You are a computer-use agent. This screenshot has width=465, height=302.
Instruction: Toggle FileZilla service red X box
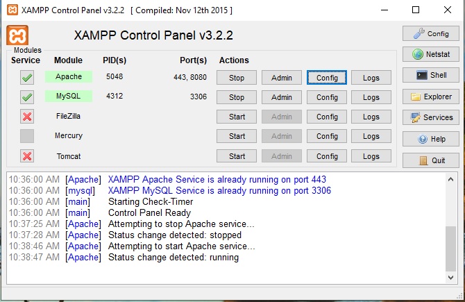click(x=27, y=117)
